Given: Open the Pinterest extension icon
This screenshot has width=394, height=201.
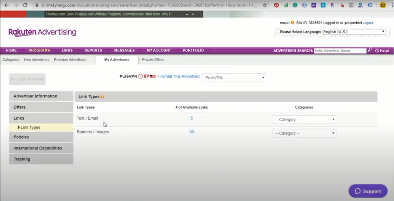Looking at the screenshot, I should point(276,5).
